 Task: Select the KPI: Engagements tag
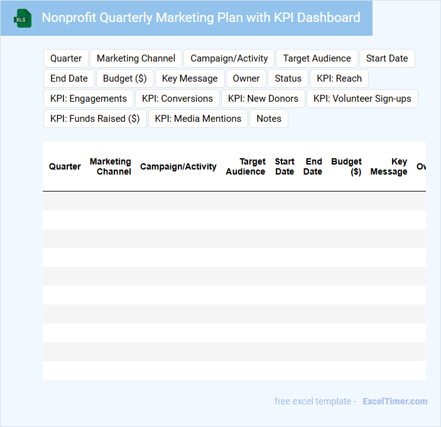tap(89, 99)
